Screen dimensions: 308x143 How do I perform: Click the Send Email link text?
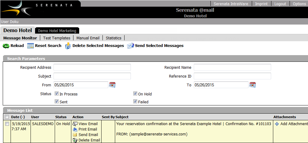tap(88, 135)
